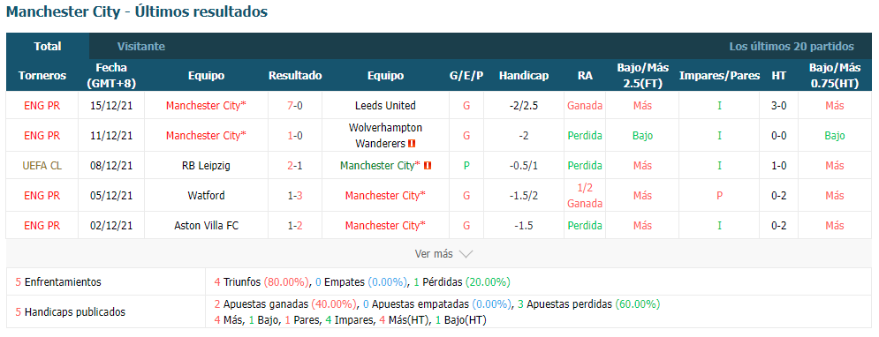Screen dimensions: 879x337
Task: Click red card icon next to Manchester City
Action: point(428,166)
